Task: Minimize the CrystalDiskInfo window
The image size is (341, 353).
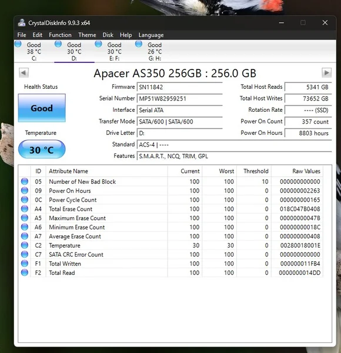Action: point(282,23)
